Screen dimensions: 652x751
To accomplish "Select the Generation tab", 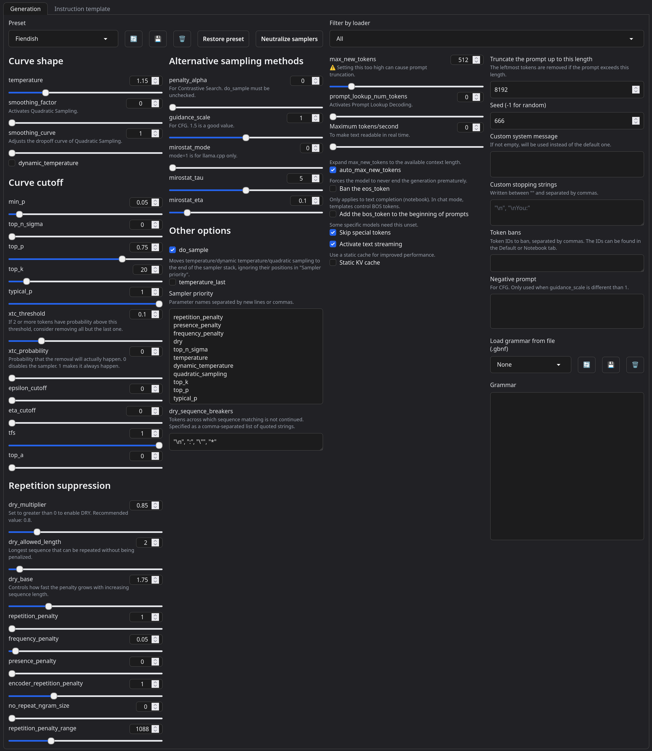I will (x=25, y=8).
